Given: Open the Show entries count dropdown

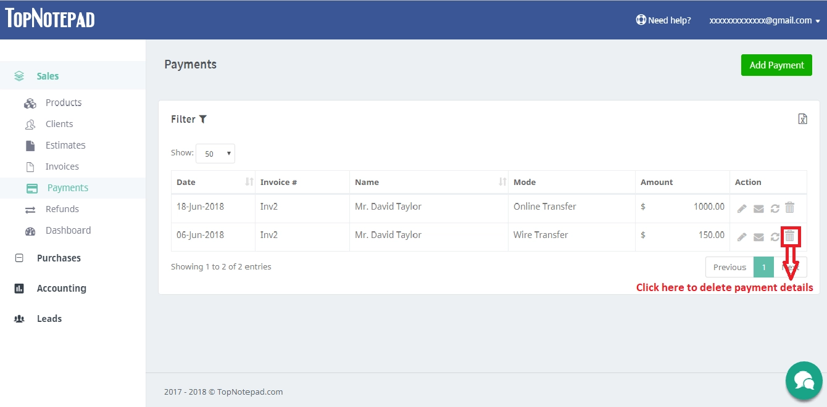Looking at the screenshot, I should (x=215, y=154).
